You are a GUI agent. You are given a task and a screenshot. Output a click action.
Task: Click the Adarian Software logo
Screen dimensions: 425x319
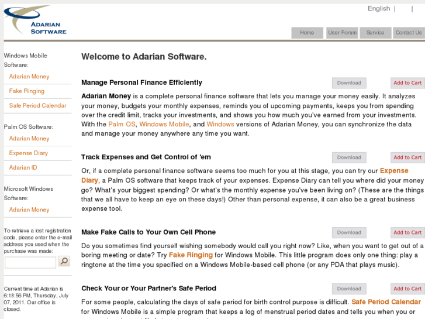point(35,20)
